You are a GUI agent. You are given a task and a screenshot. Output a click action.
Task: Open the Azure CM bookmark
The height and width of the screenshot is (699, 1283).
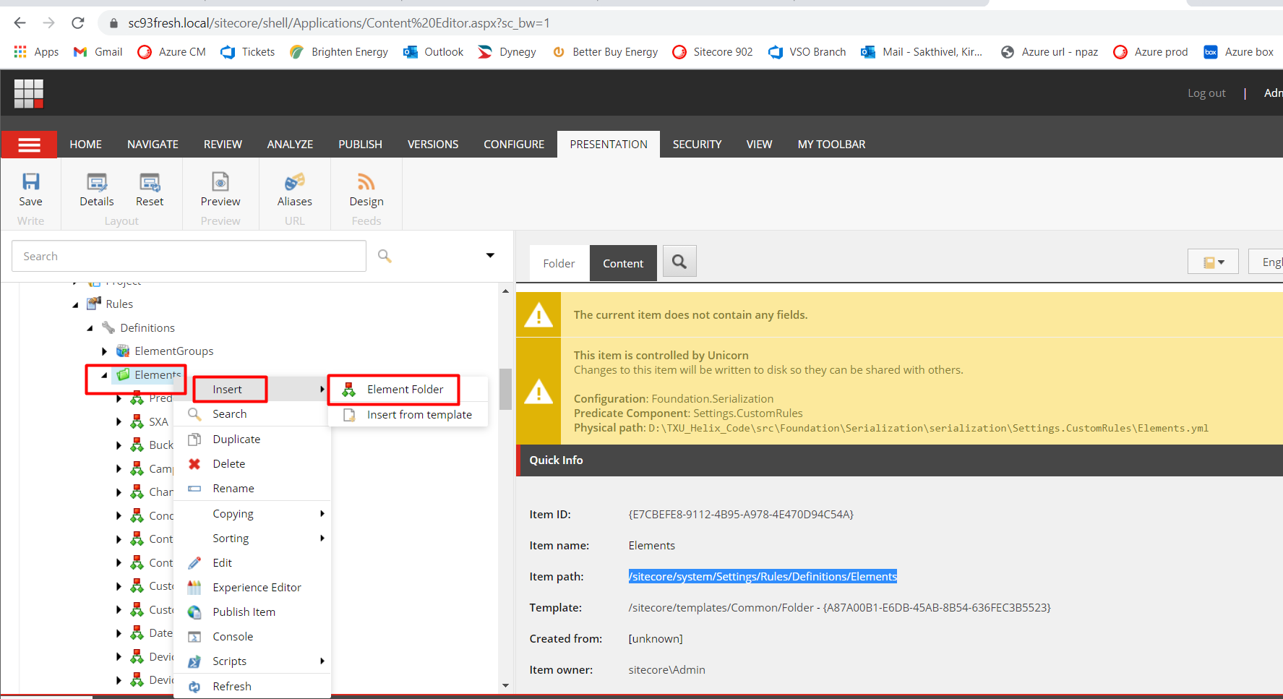tap(172, 52)
